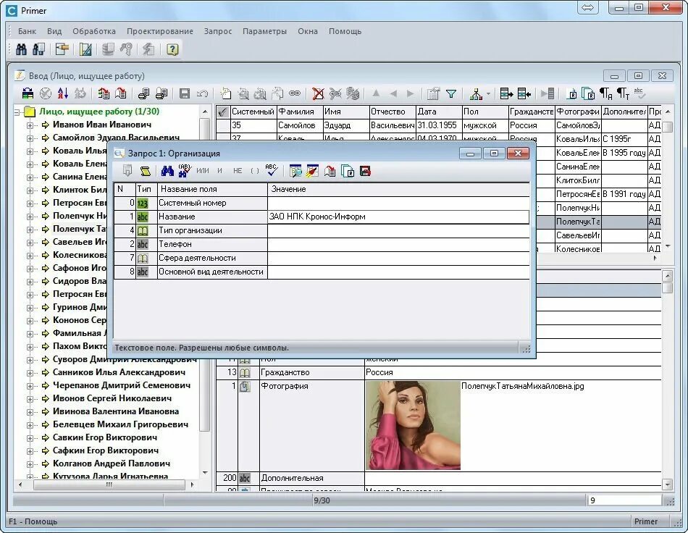The image size is (688, 533).
Task: Open the Окна menu
Action: pyautogui.click(x=308, y=31)
